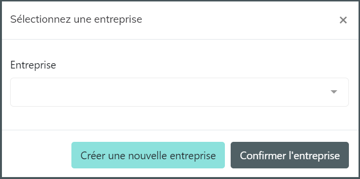Click the caret triangle in the Entreprise field
This screenshot has width=360, height=179.
click(x=333, y=92)
